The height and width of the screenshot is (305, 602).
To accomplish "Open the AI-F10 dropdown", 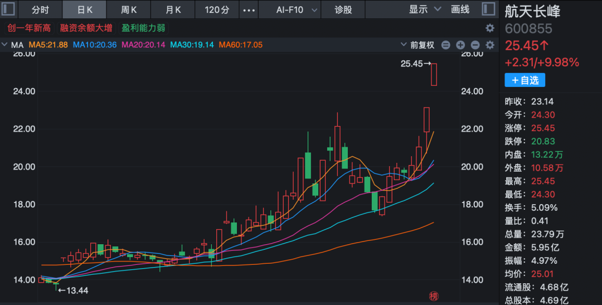I will point(298,9).
